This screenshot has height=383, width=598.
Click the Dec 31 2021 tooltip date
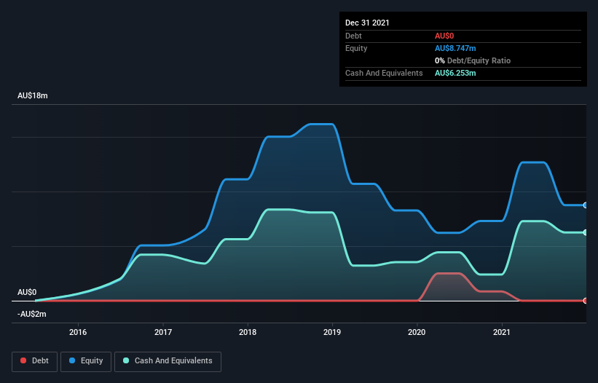pos(367,23)
